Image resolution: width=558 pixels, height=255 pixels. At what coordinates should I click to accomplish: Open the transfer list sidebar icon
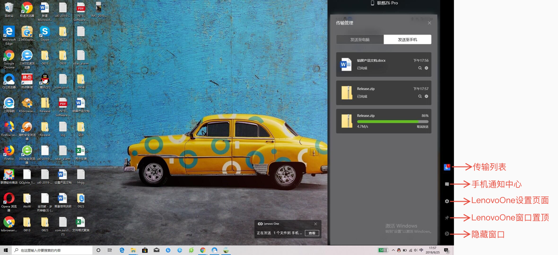click(x=447, y=167)
